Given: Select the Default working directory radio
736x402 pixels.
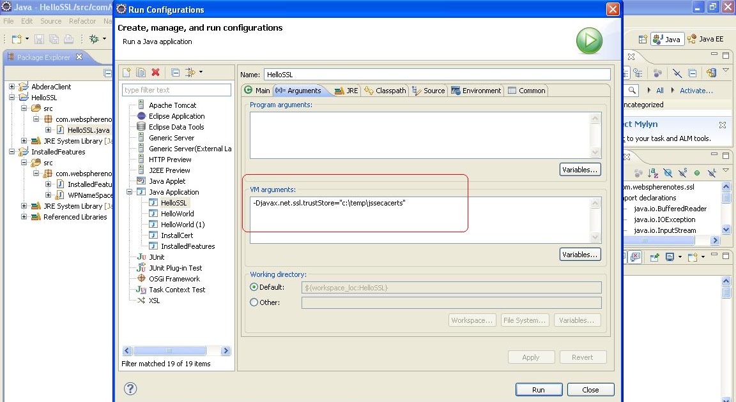Looking at the screenshot, I should pos(254,287).
